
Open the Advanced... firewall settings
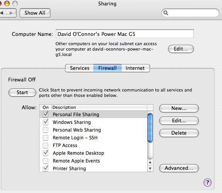tap(179, 168)
